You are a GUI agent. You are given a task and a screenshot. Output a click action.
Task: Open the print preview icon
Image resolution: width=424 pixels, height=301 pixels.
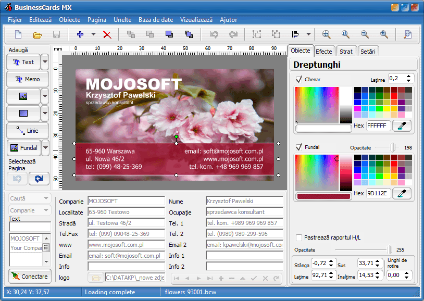pos(407,34)
